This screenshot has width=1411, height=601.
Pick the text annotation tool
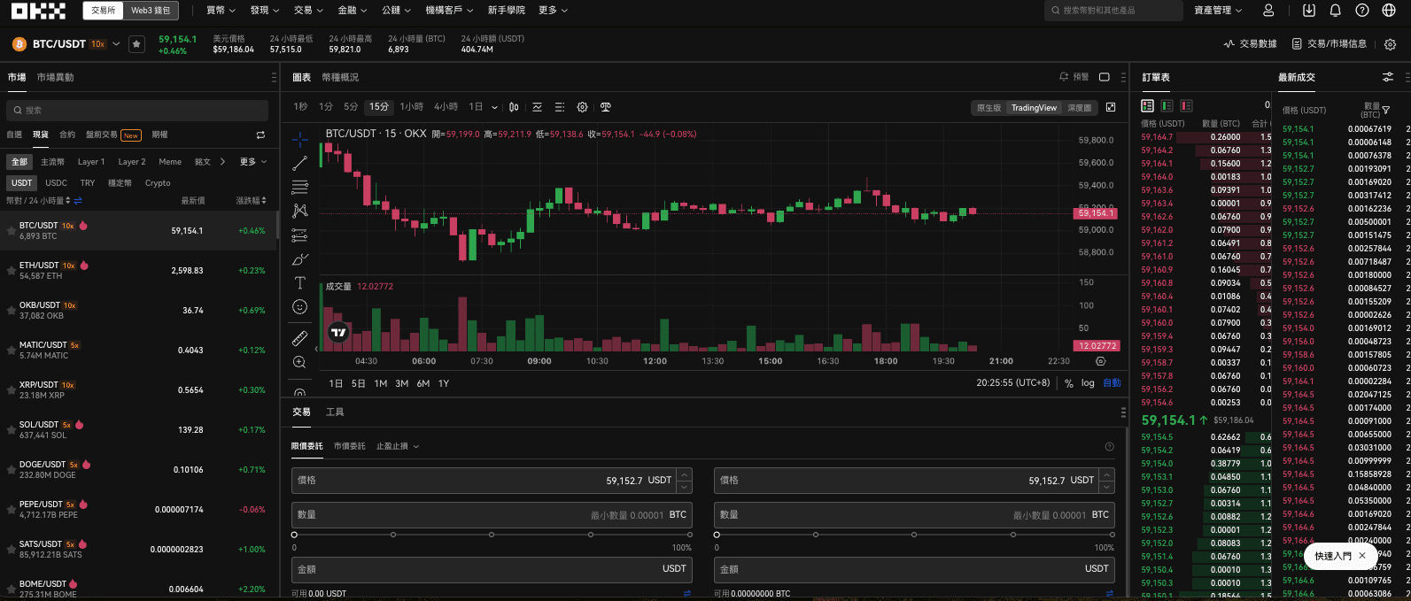(300, 283)
